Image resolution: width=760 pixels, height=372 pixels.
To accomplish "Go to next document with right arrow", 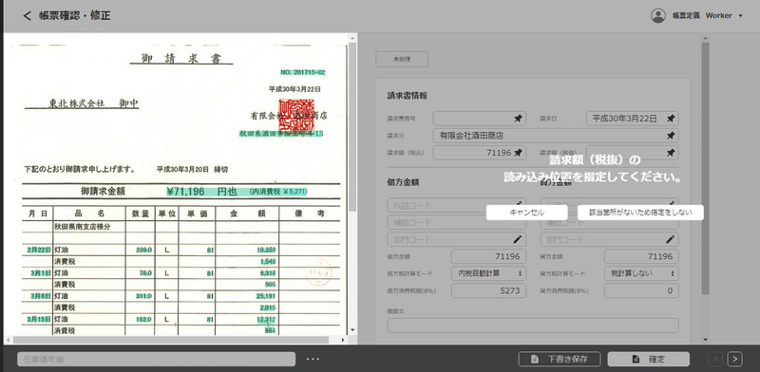I will click(x=734, y=359).
